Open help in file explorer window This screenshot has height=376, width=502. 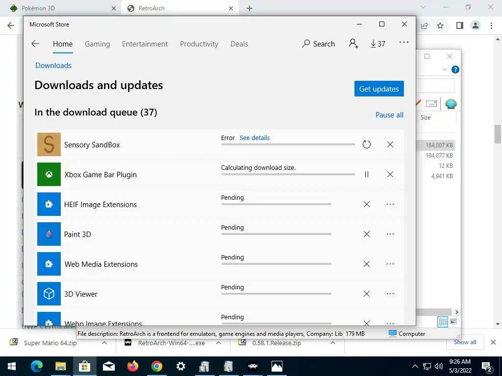(x=455, y=70)
